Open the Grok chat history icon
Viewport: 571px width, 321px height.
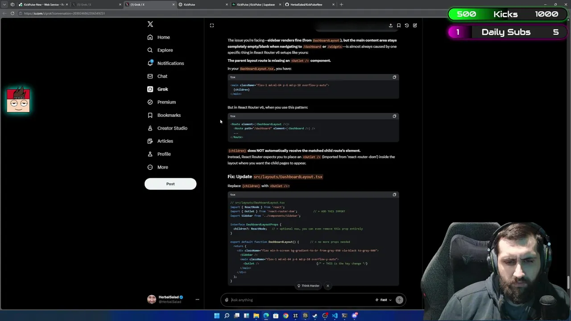coord(407,25)
